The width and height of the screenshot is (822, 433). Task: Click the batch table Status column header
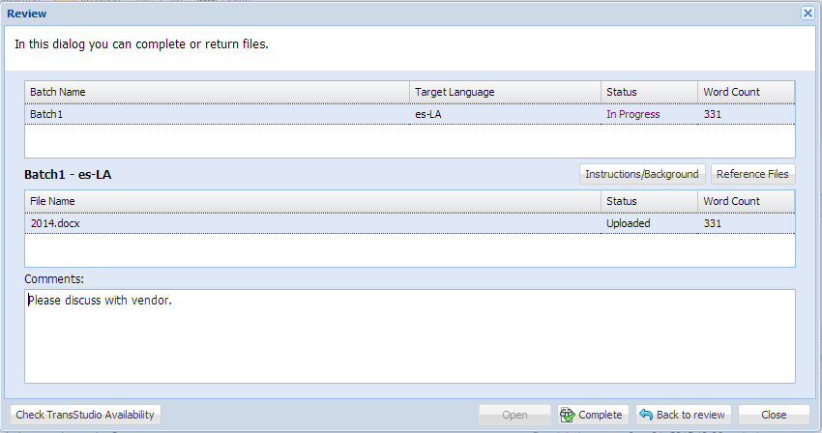pos(650,92)
